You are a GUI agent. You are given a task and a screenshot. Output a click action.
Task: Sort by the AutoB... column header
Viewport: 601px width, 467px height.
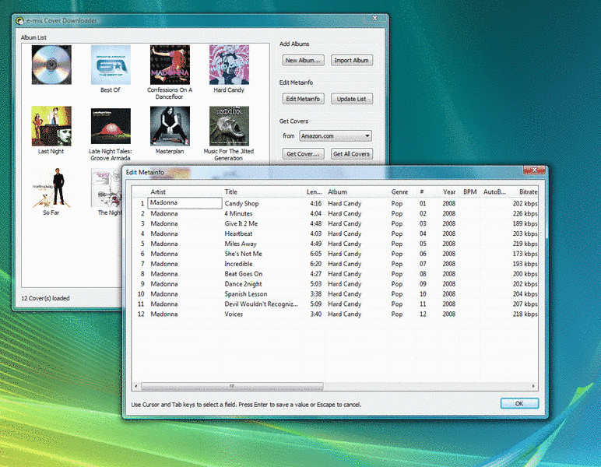[x=494, y=191]
